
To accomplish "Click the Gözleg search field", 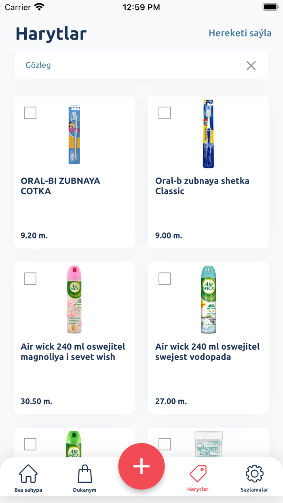I will [x=129, y=66].
